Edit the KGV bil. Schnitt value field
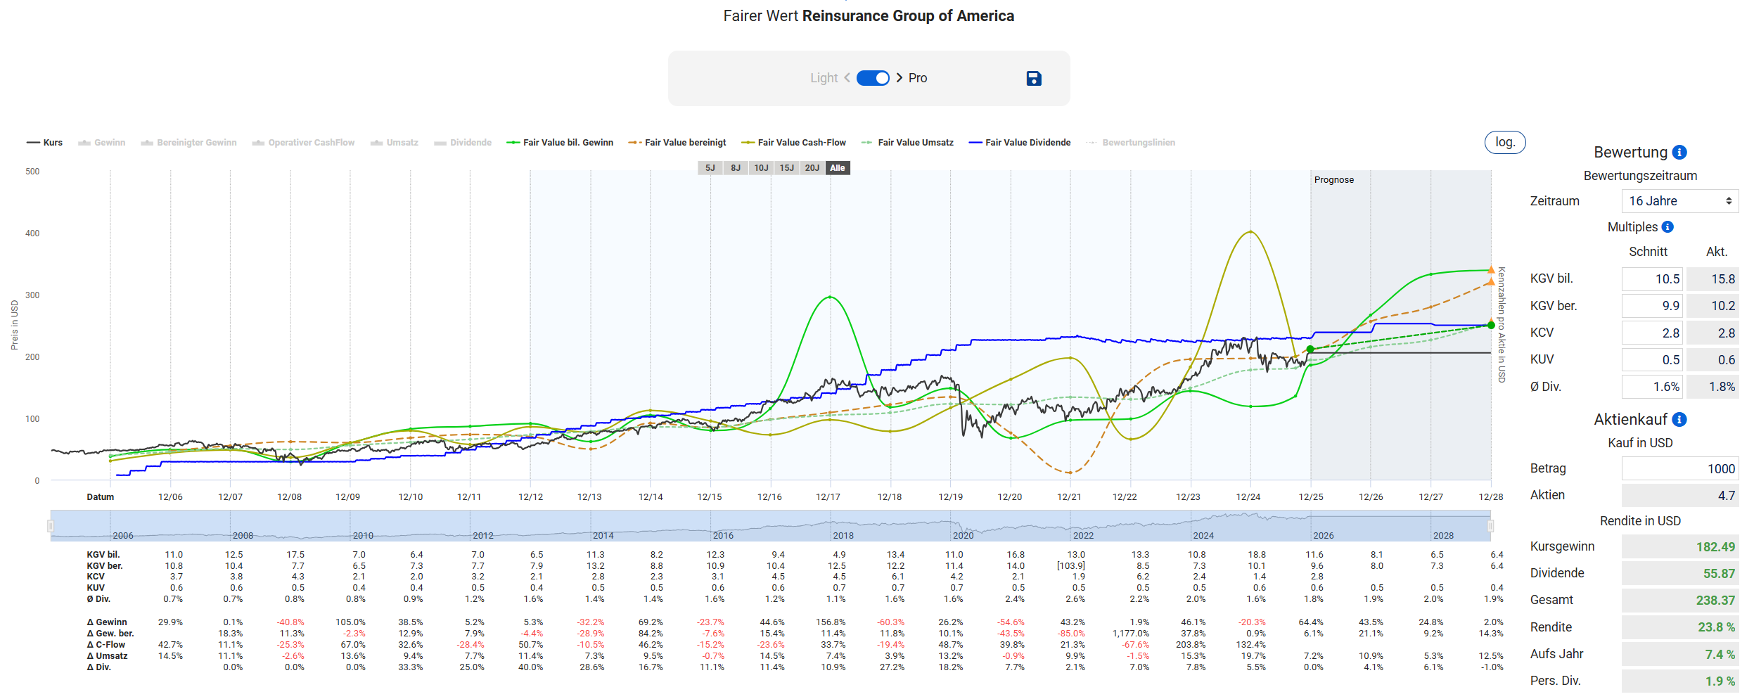The width and height of the screenshot is (1754, 699). tap(1651, 279)
